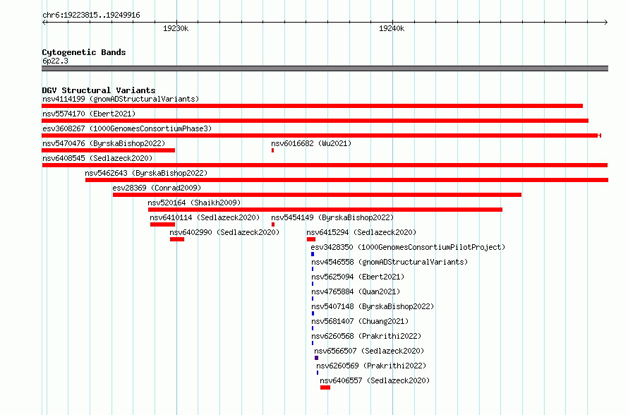
Task: Open nsv6260569 (Prakrithi2022) label
Action: 371,366
